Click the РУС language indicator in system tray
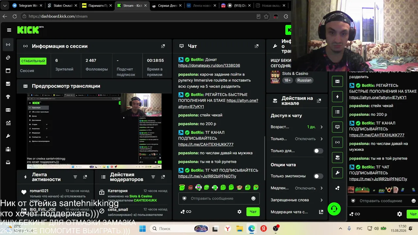 point(359,228)
